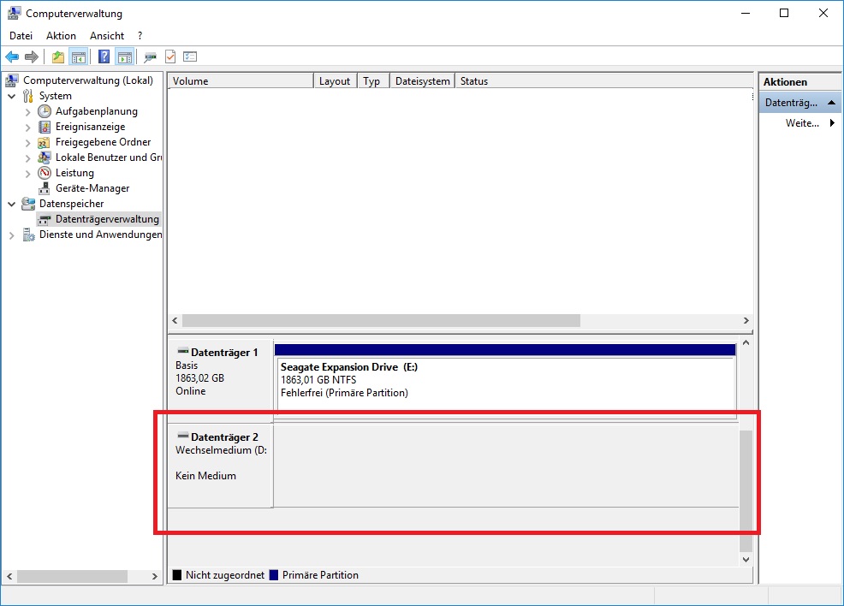Open the ? help menu
Screen dimensions: 844x606
[140, 35]
